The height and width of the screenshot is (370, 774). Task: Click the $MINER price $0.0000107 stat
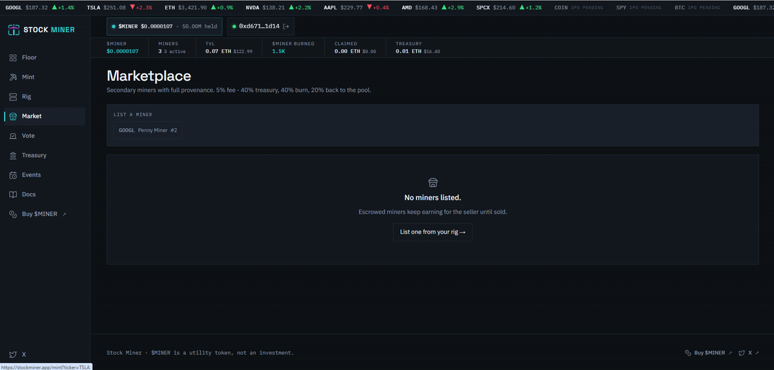click(123, 47)
